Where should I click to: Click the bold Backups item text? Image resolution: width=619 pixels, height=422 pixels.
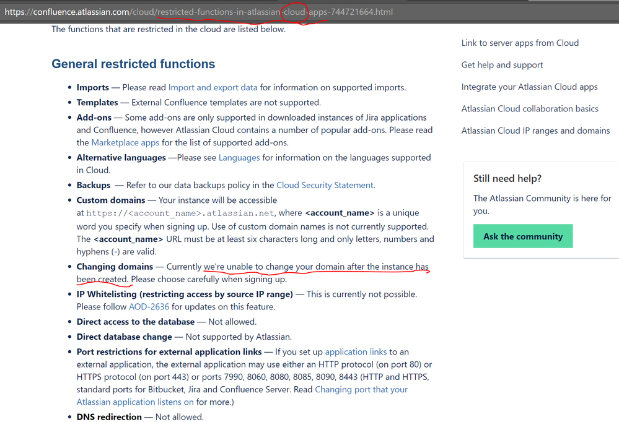point(94,185)
